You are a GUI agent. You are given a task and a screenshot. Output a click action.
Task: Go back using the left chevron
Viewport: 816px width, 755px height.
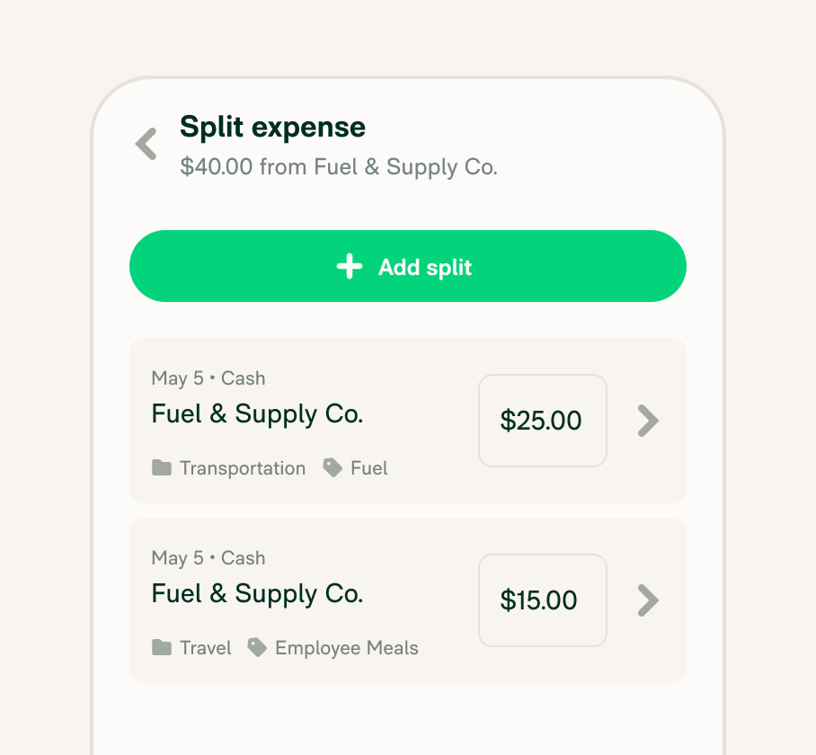(x=146, y=144)
